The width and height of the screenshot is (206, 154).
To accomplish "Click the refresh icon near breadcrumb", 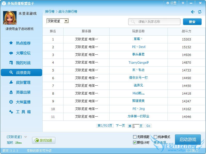I will (200, 12).
